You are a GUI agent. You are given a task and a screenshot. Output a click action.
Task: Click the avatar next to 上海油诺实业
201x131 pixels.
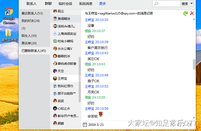tap(55, 34)
